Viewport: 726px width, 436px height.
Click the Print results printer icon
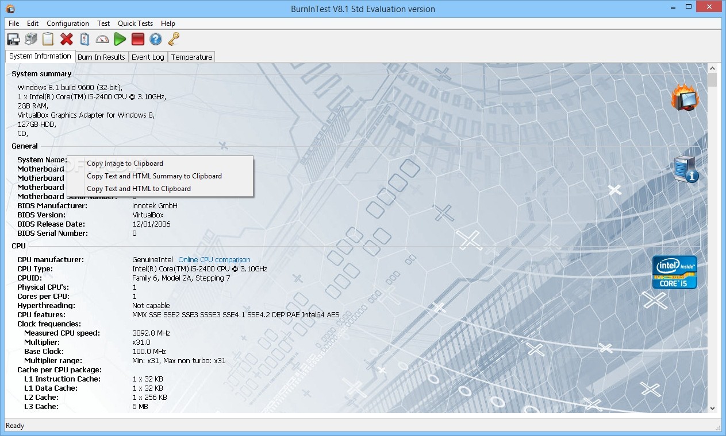tap(31, 39)
